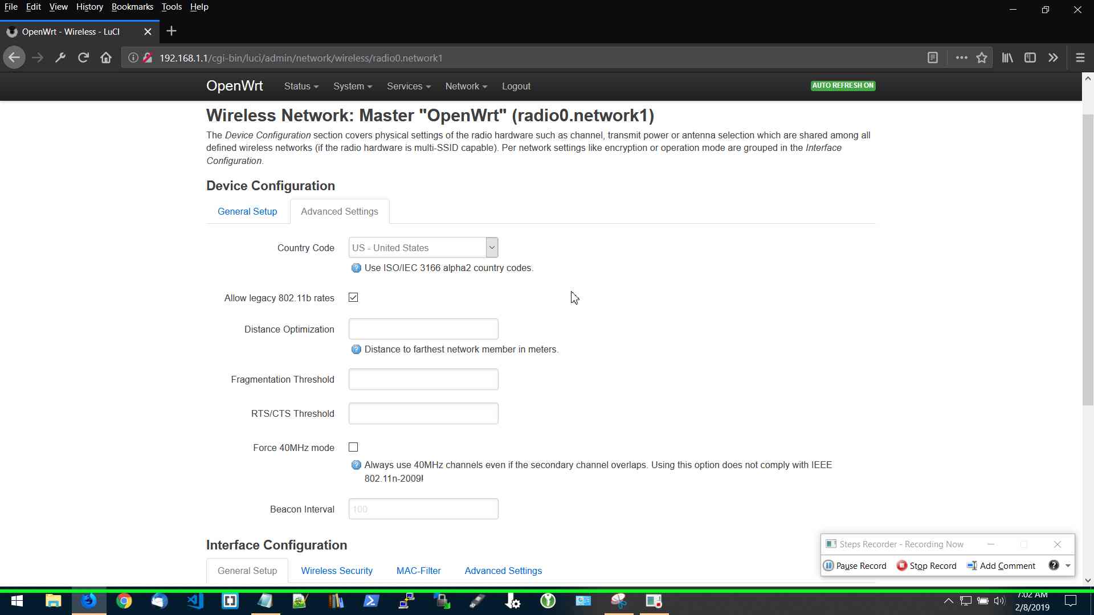Go back with the browser back arrow
This screenshot has width=1094, height=615.
click(x=14, y=58)
